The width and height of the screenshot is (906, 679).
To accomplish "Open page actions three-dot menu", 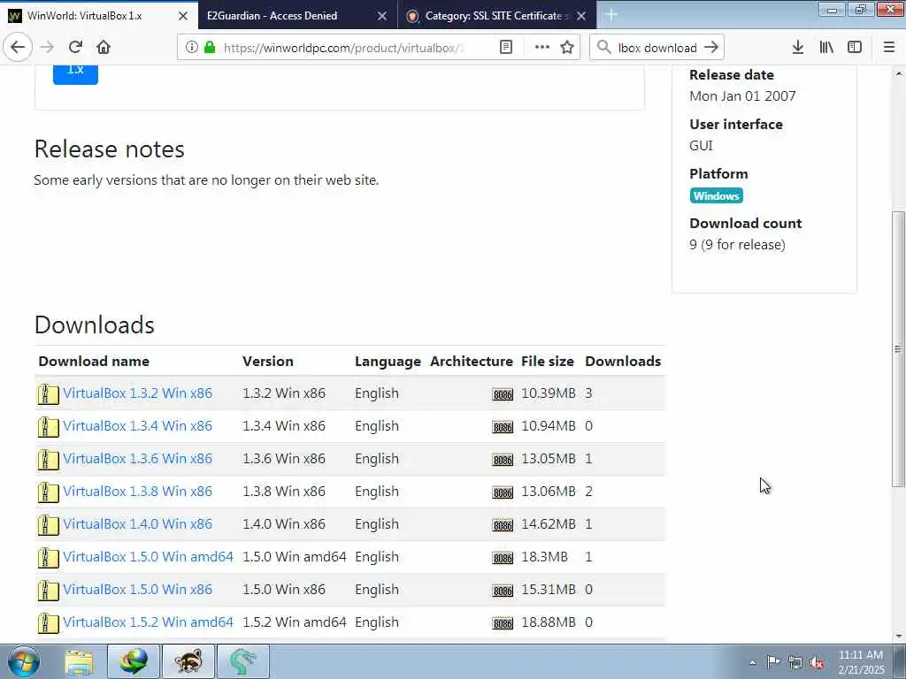I will pos(542,48).
